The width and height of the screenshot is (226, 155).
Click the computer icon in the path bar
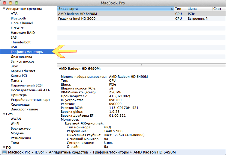click(5, 152)
